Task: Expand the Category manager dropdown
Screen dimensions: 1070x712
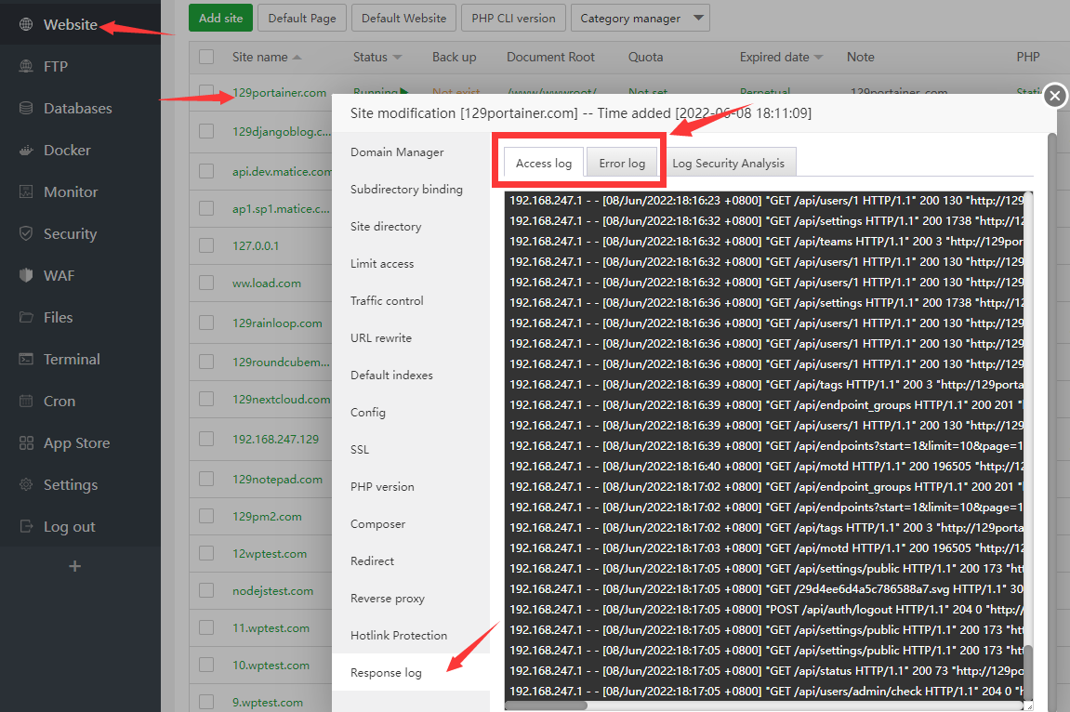Action: click(x=640, y=18)
